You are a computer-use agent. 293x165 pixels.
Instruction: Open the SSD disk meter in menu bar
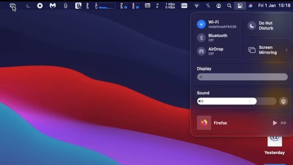pos(136,6)
